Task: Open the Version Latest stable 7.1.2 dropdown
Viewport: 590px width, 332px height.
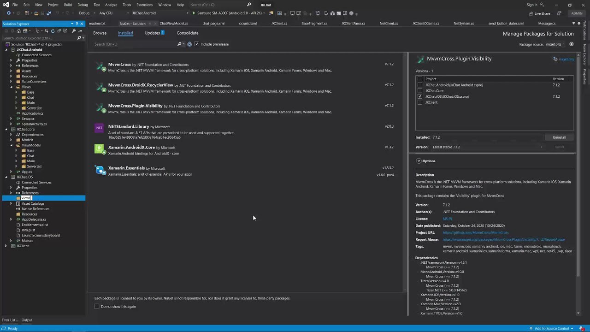Action: [x=488, y=147]
